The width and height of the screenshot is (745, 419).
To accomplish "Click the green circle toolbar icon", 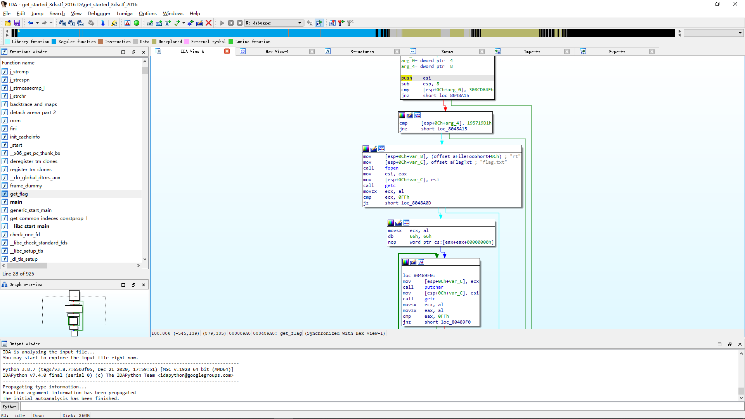I will (x=137, y=23).
